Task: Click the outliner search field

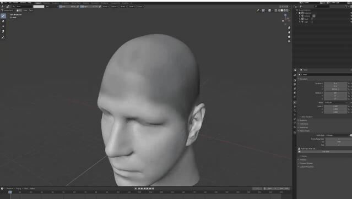Action: (x=322, y=7)
